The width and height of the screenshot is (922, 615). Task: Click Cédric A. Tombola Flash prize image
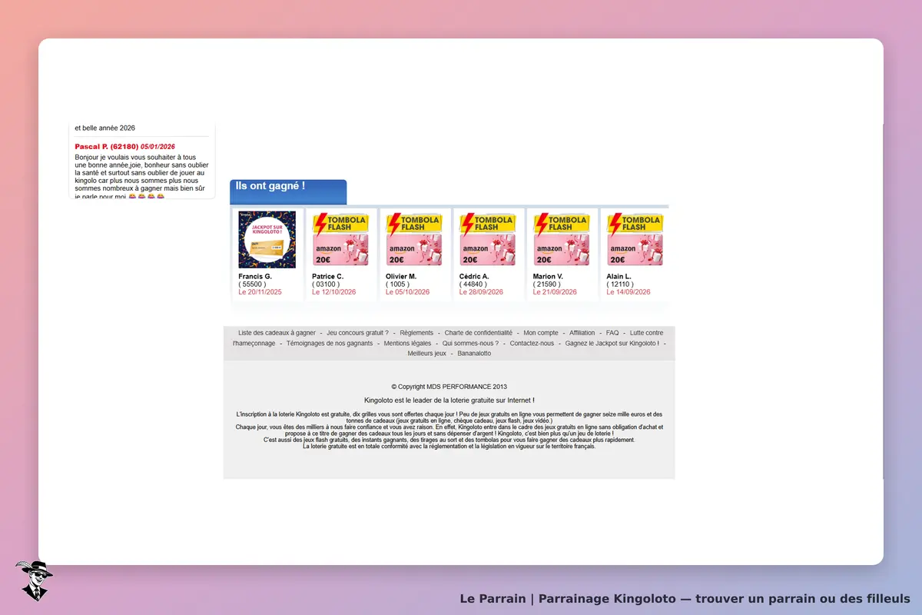[x=488, y=240]
